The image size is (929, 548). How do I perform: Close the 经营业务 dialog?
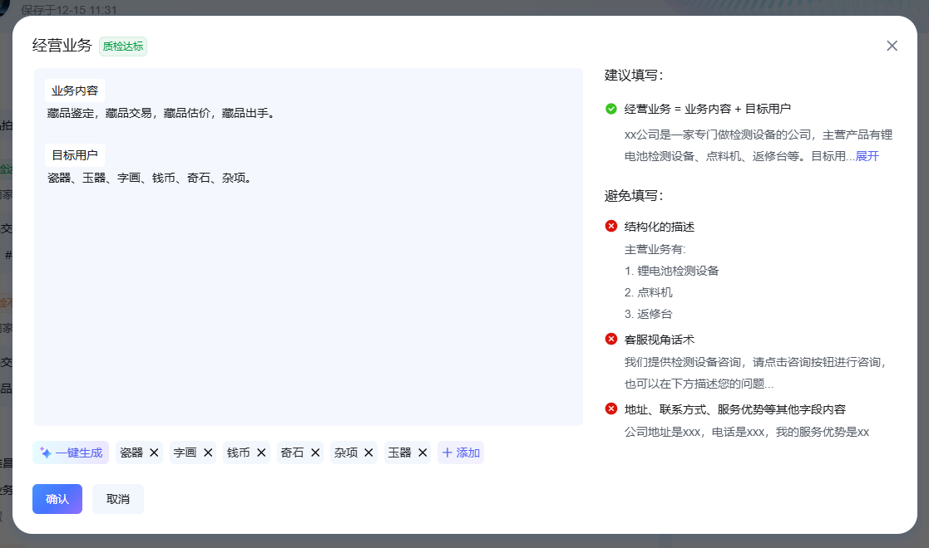click(x=892, y=46)
